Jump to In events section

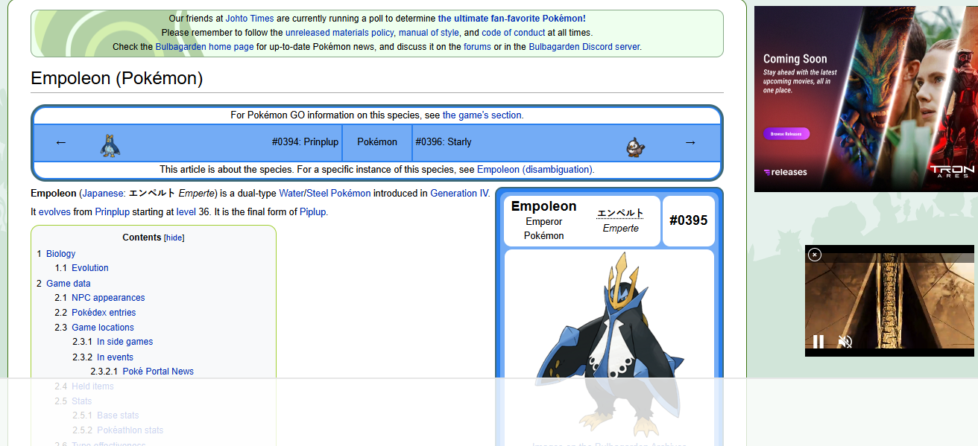click(115, 357)
